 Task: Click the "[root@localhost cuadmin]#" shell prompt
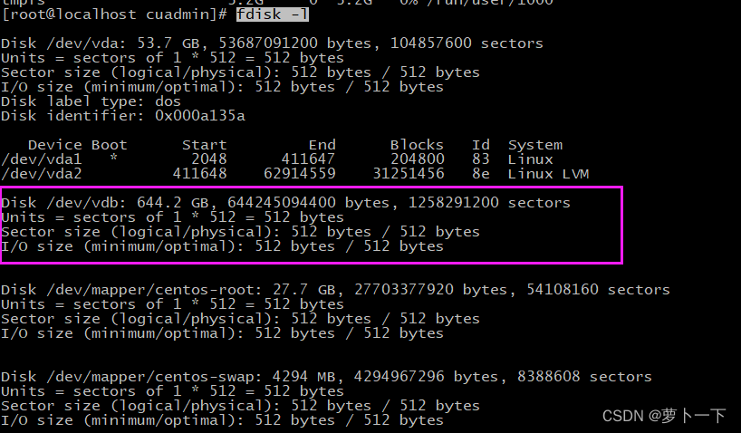114,14
